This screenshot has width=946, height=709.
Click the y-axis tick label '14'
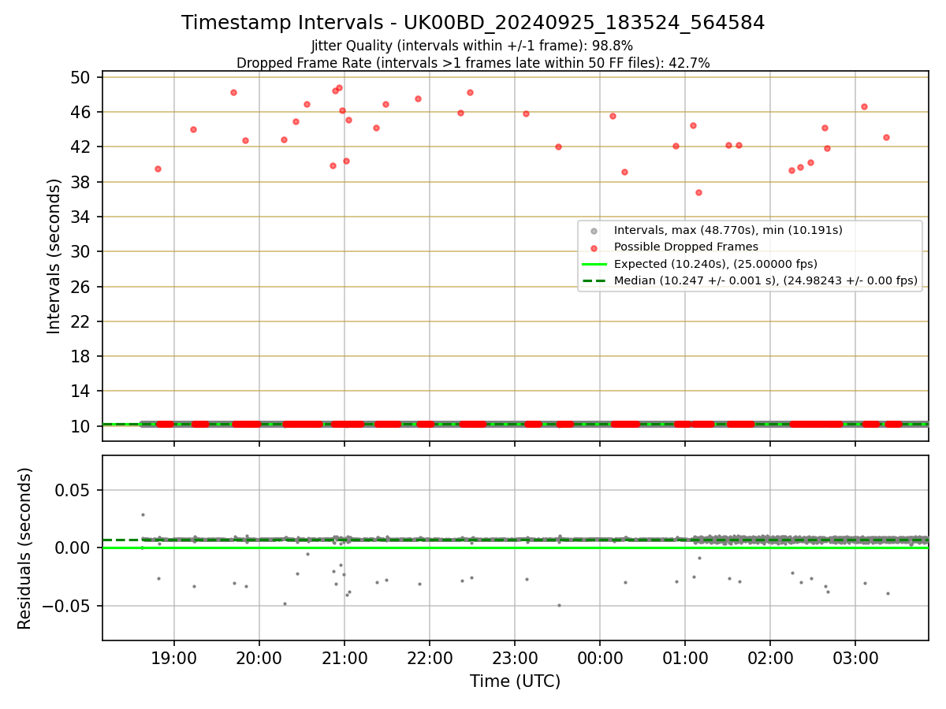coord(82,391)
